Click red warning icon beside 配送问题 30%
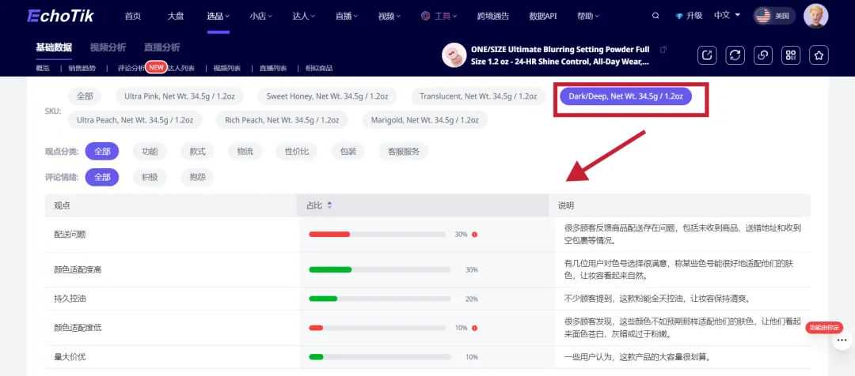855x376 pixels. tap(475, 235)
